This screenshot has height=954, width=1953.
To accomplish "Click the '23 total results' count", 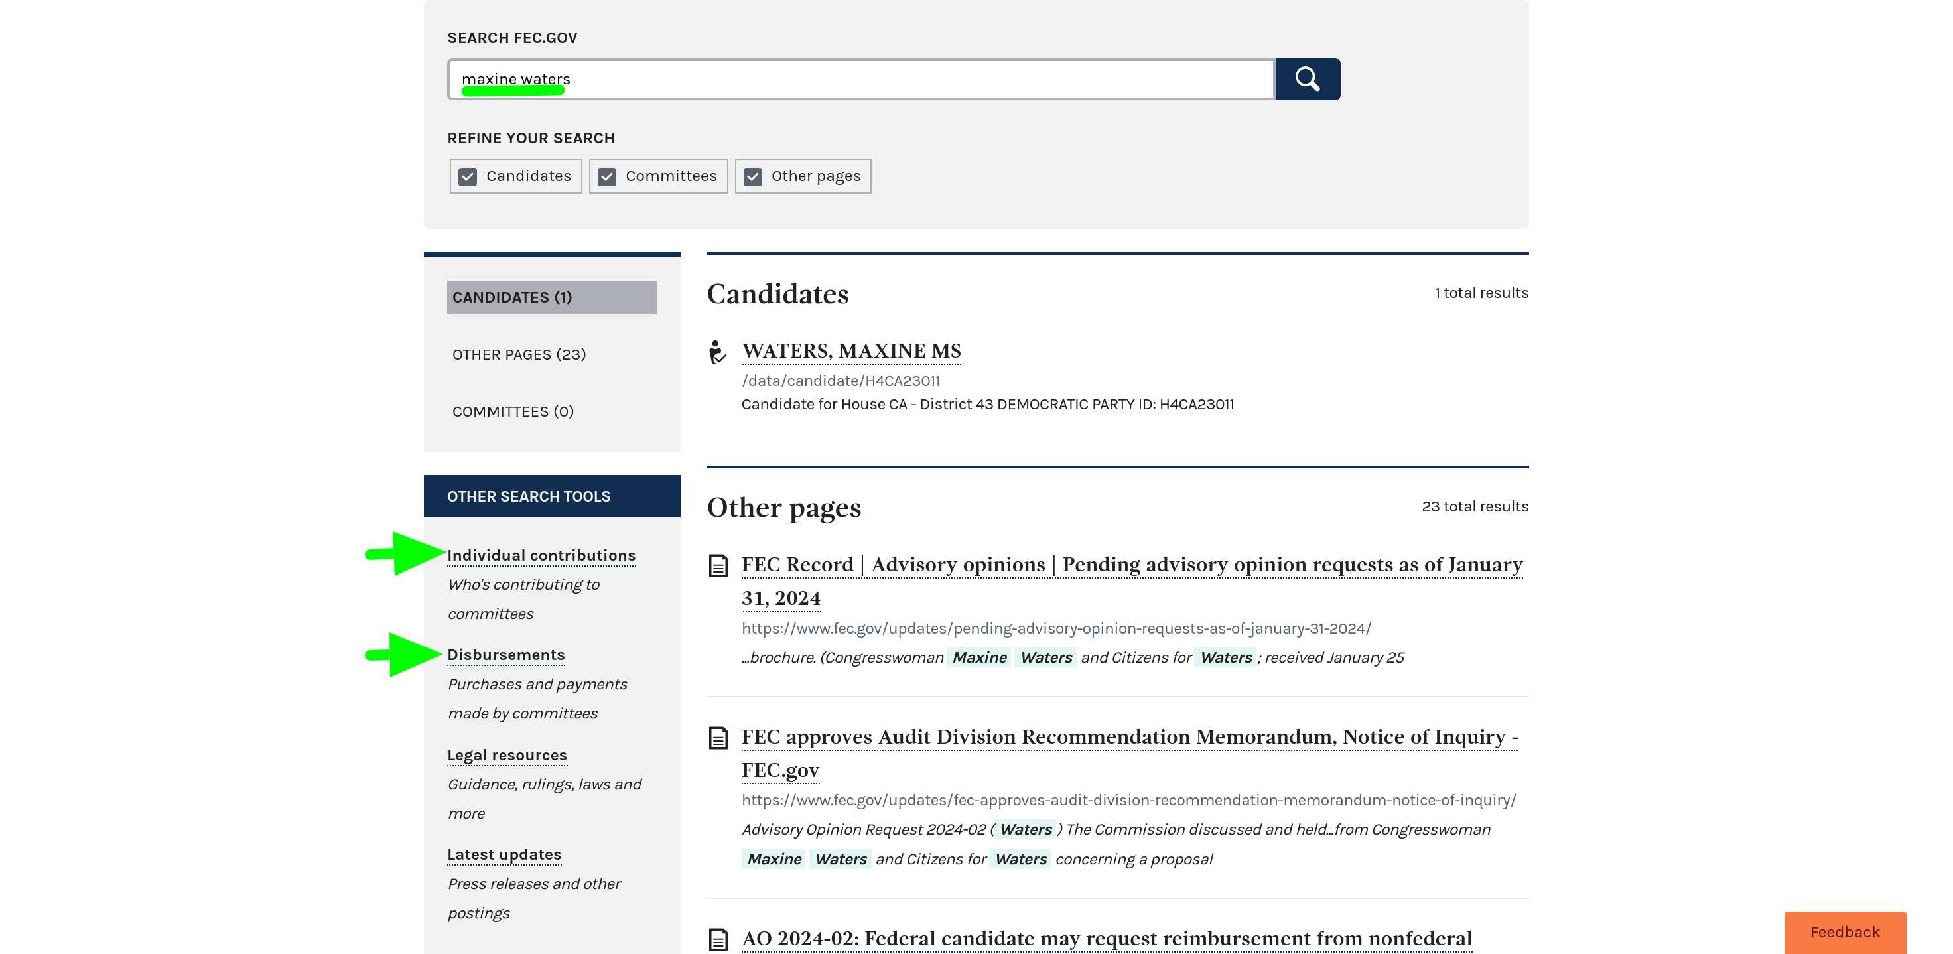I will (x=1475, y=506).
